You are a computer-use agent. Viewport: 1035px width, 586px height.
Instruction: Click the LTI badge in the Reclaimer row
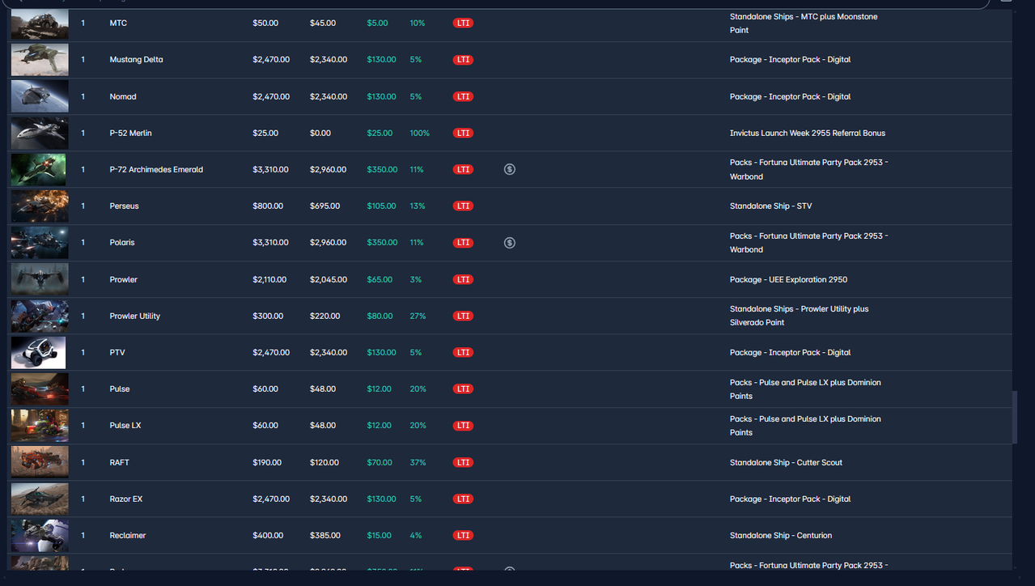(x=463, y=536)
